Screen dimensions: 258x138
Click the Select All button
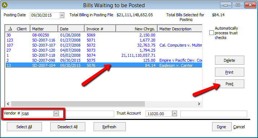[24, 127]
